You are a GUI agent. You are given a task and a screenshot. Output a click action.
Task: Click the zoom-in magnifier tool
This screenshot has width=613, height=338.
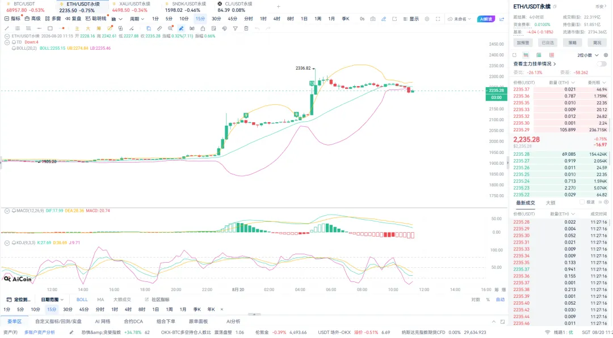coord(170,28)
